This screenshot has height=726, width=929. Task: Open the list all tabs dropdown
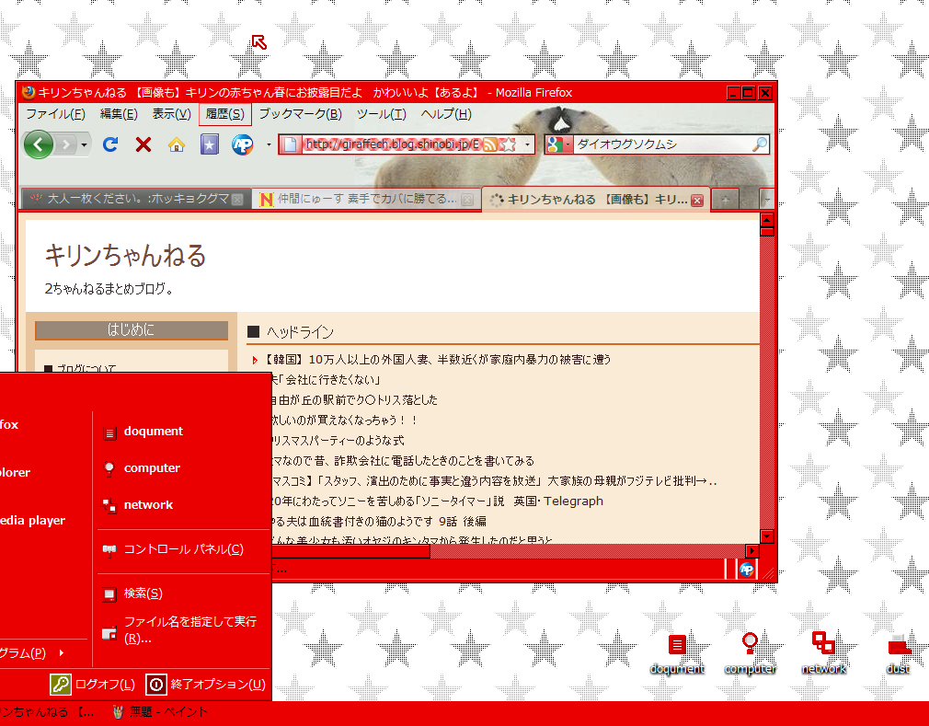click(x=767, y=200)
